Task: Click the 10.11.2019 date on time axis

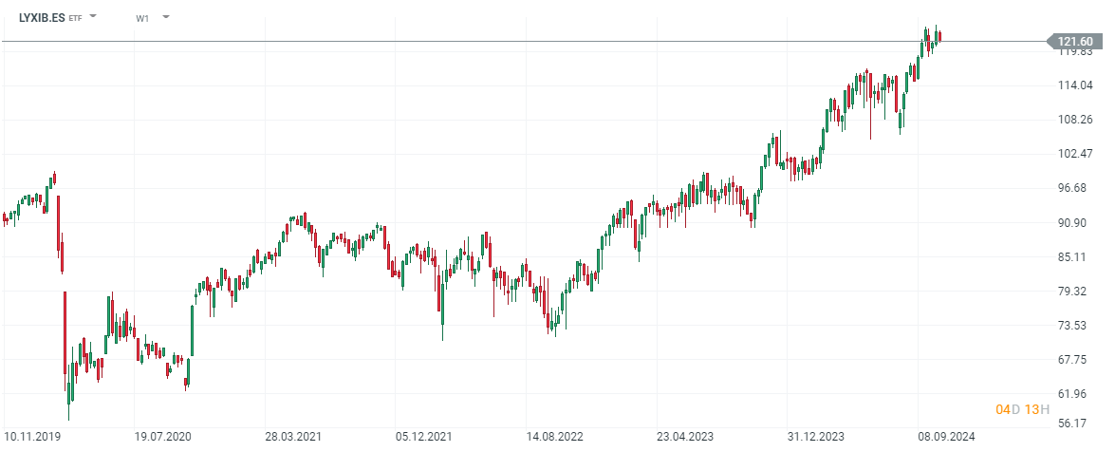Action: click(x=31, y=438)
